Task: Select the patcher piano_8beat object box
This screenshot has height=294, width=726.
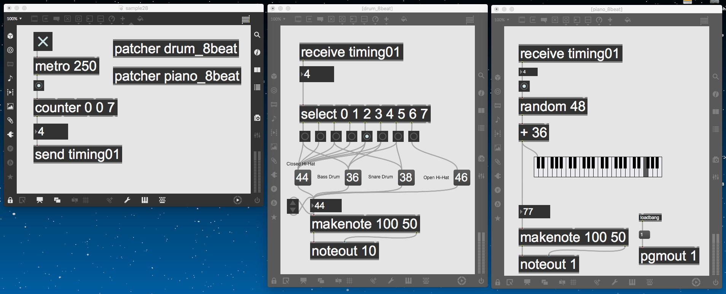Action: (177, 76)
